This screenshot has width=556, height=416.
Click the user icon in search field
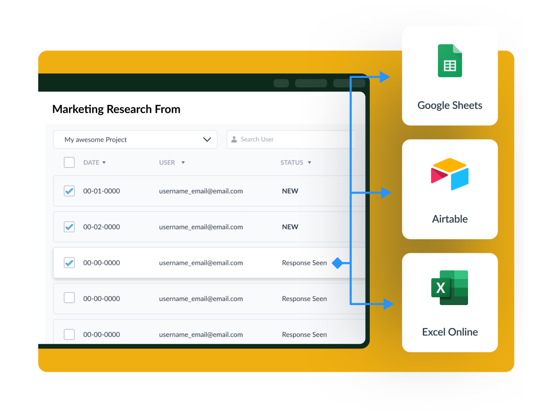[x=234, y=139]
